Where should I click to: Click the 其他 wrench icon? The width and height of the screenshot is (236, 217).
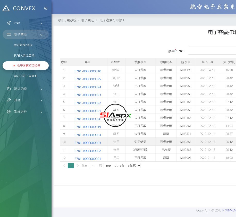pos(9,100)
